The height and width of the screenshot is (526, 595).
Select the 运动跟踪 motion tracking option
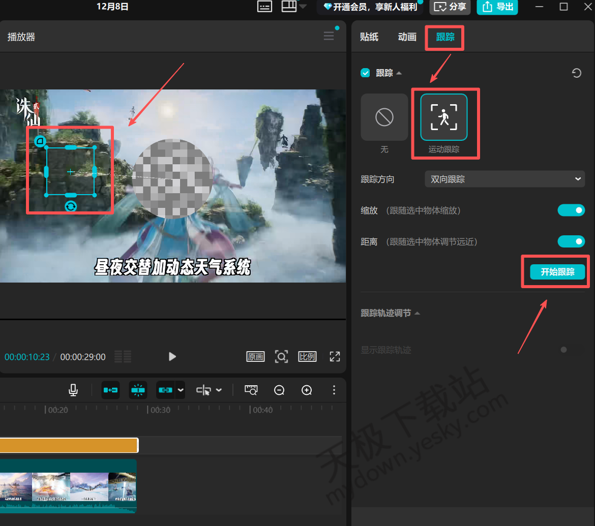tap(445, 117)
